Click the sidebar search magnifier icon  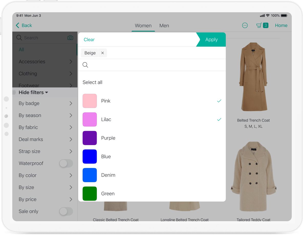point(19,38)
